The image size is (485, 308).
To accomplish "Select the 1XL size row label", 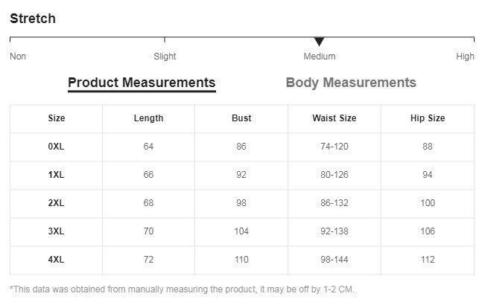I will pyautogui.click(x=57, y=175).
